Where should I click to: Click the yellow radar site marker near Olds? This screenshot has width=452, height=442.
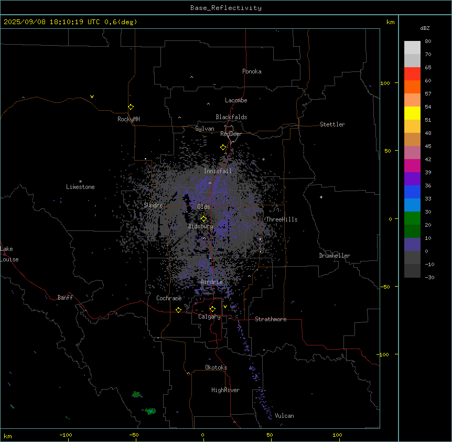[203, 219]
